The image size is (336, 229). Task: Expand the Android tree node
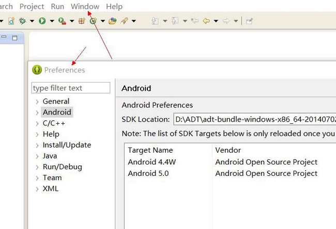point(37,112)
